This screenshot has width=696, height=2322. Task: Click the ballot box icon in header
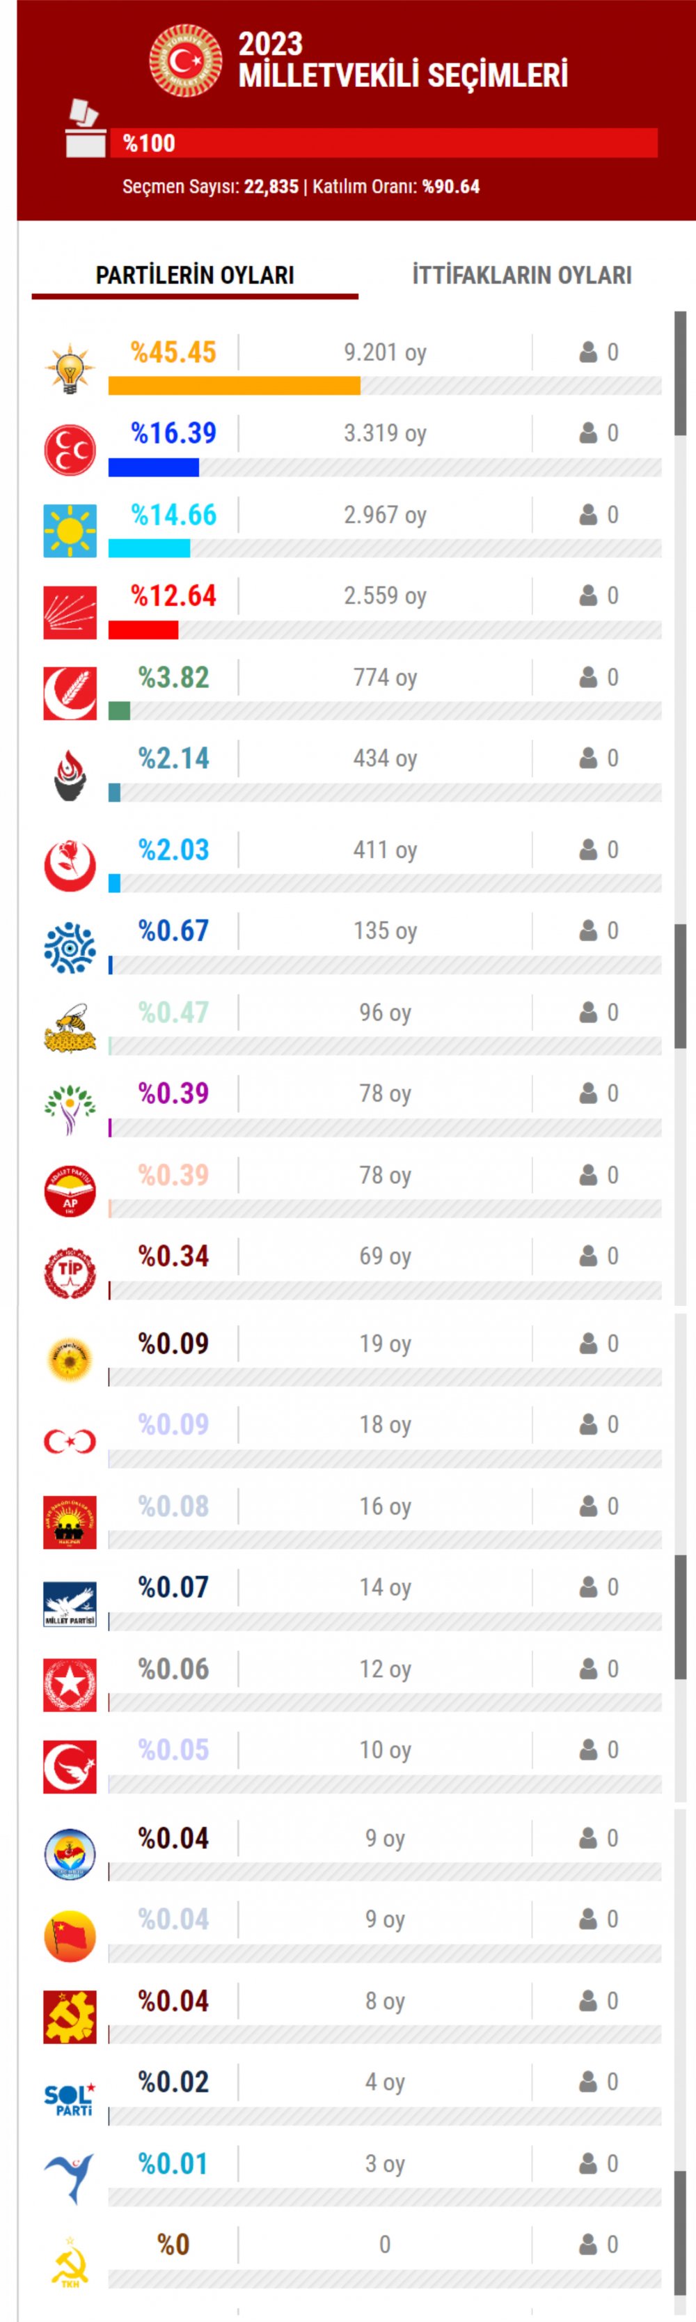click(x=82, y=128)
